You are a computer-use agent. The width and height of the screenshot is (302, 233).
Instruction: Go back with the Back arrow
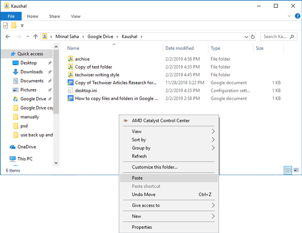[x=8, y=36]
